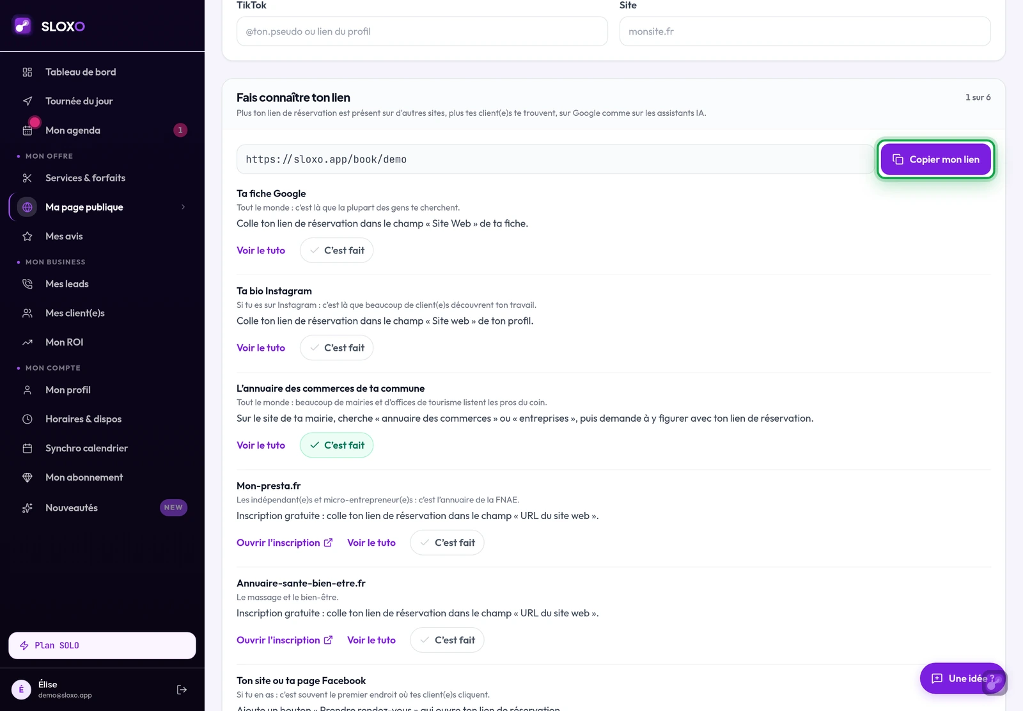
Task: Open Voir le tuto for Ta bio Instagram
Action: [261, 348]
